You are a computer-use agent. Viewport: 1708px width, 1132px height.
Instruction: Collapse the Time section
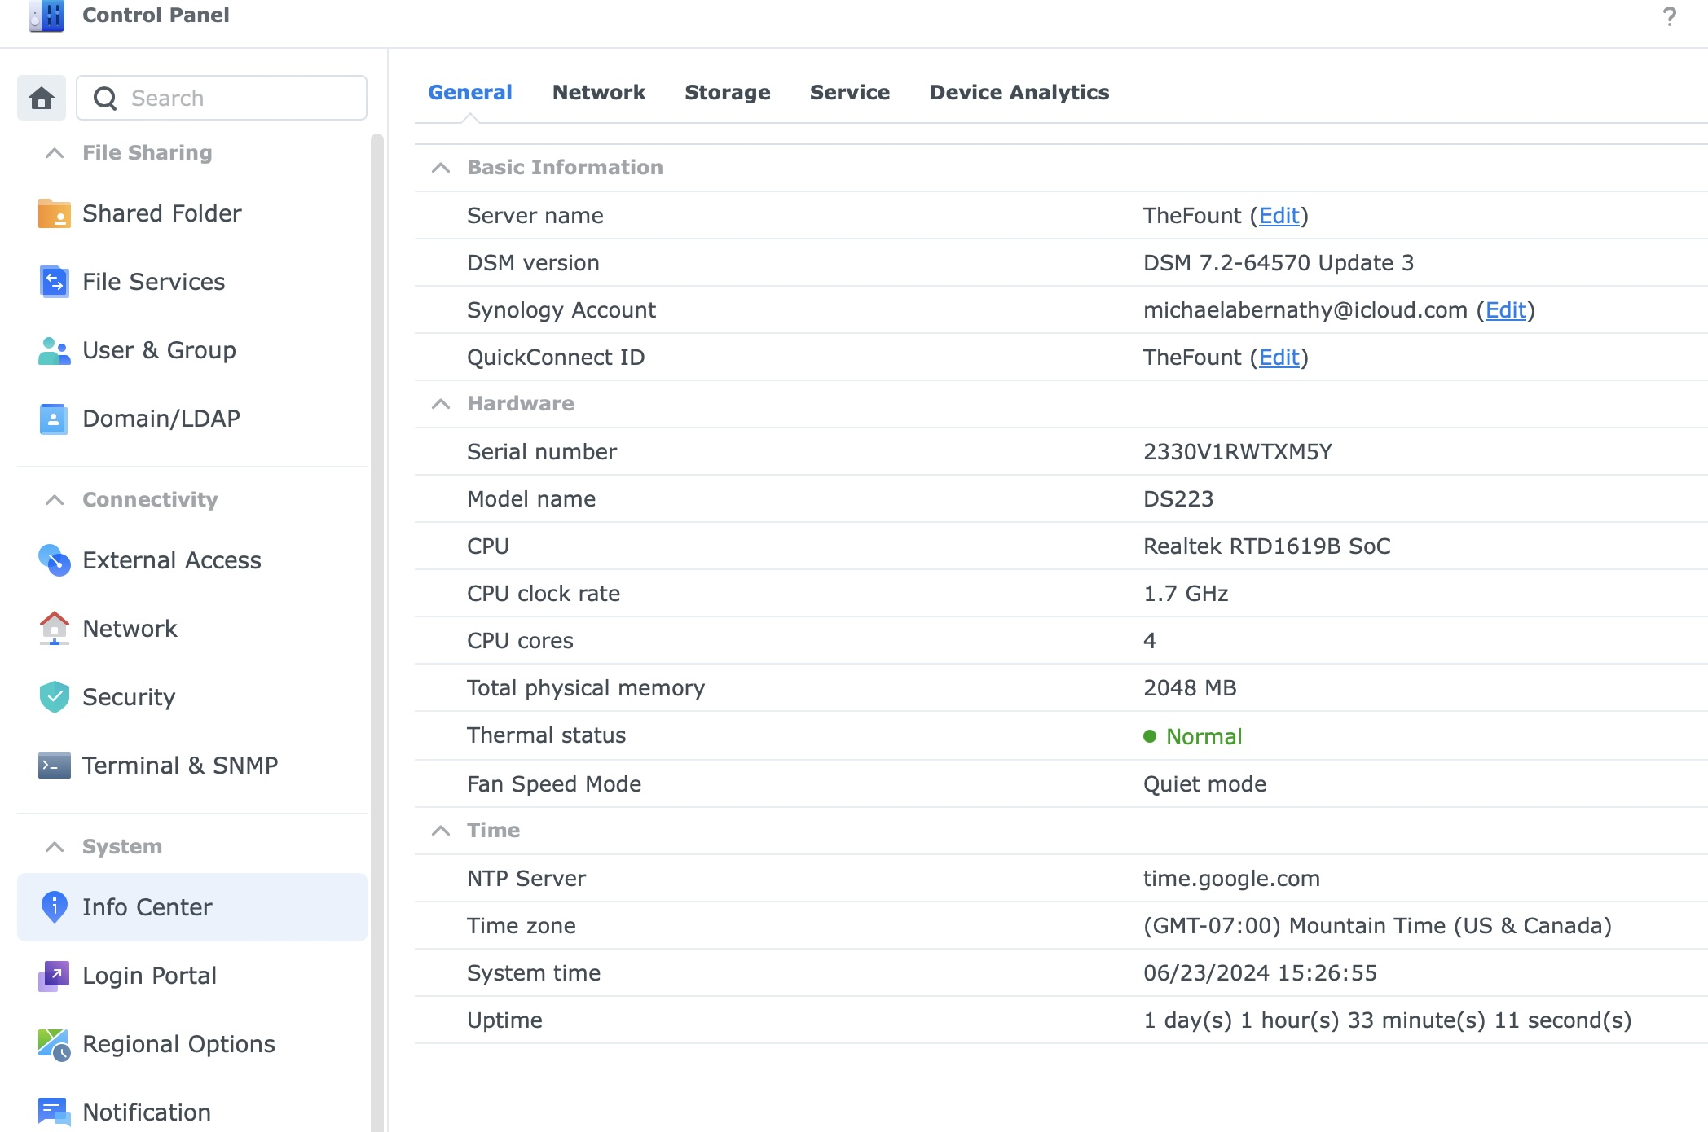pyautogui.click(x=441, y=831)
